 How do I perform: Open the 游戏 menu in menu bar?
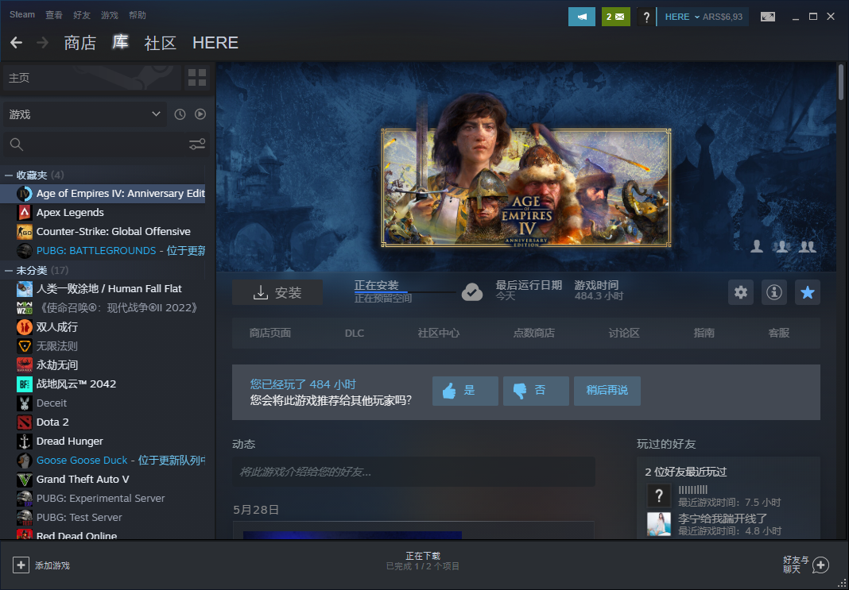[110, 15]
